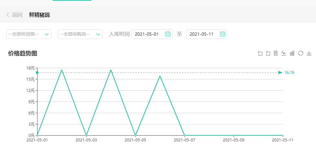The image size is (316, 153).
Task: Open the chart data view icon
Action: 276,53
